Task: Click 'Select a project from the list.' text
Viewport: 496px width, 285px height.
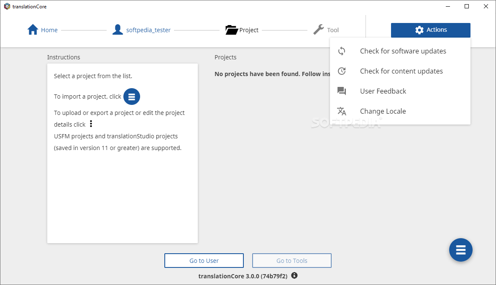Action: [93, 76]
